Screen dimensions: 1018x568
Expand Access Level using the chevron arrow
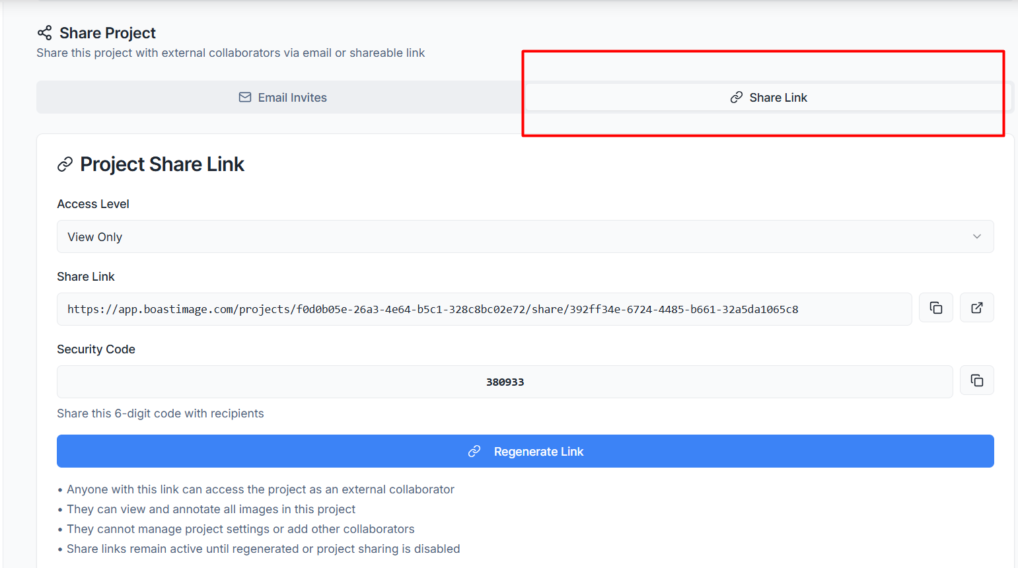tap(976, 236)
